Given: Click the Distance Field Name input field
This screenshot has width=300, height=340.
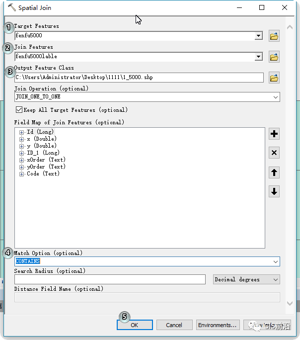Looking at the screenshot, I should point(147,297).
